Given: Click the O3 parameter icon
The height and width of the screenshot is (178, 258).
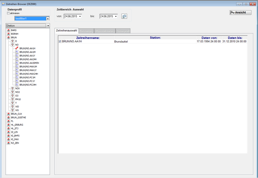Looking at the screenshot, I should click(x=13, y=96).
